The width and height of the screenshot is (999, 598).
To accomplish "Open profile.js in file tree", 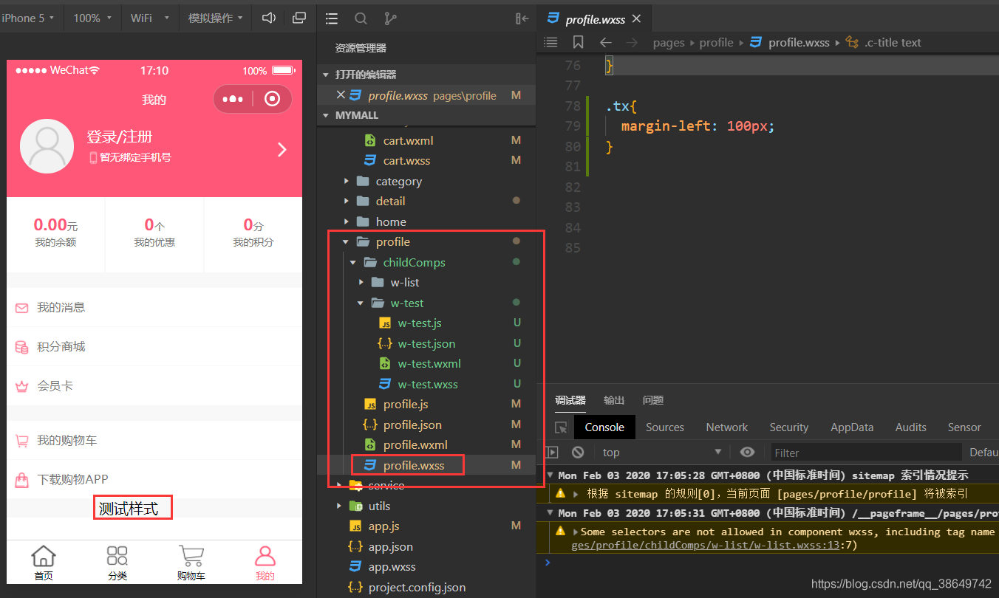I will click(405, 404).
